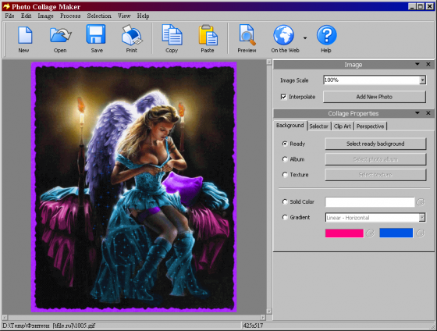Open the gradient type Linear - Horizontal dropdown
Screen dimensions: 437x331
pyautogui.click(x=422, y=218)
